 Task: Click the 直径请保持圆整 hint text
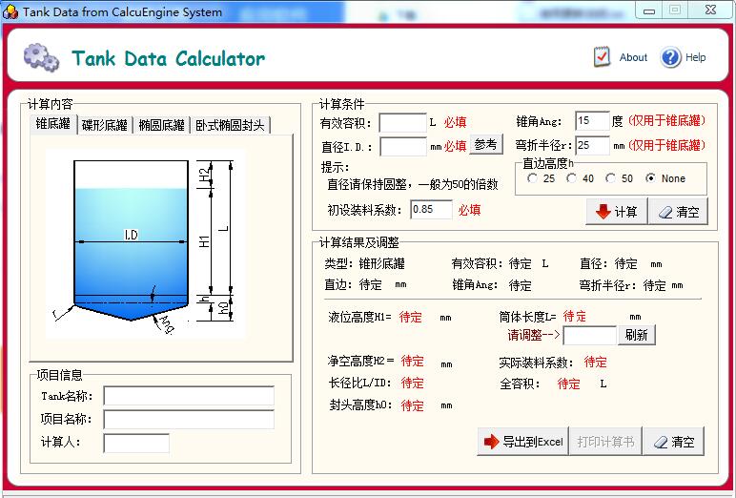[412, 184]
